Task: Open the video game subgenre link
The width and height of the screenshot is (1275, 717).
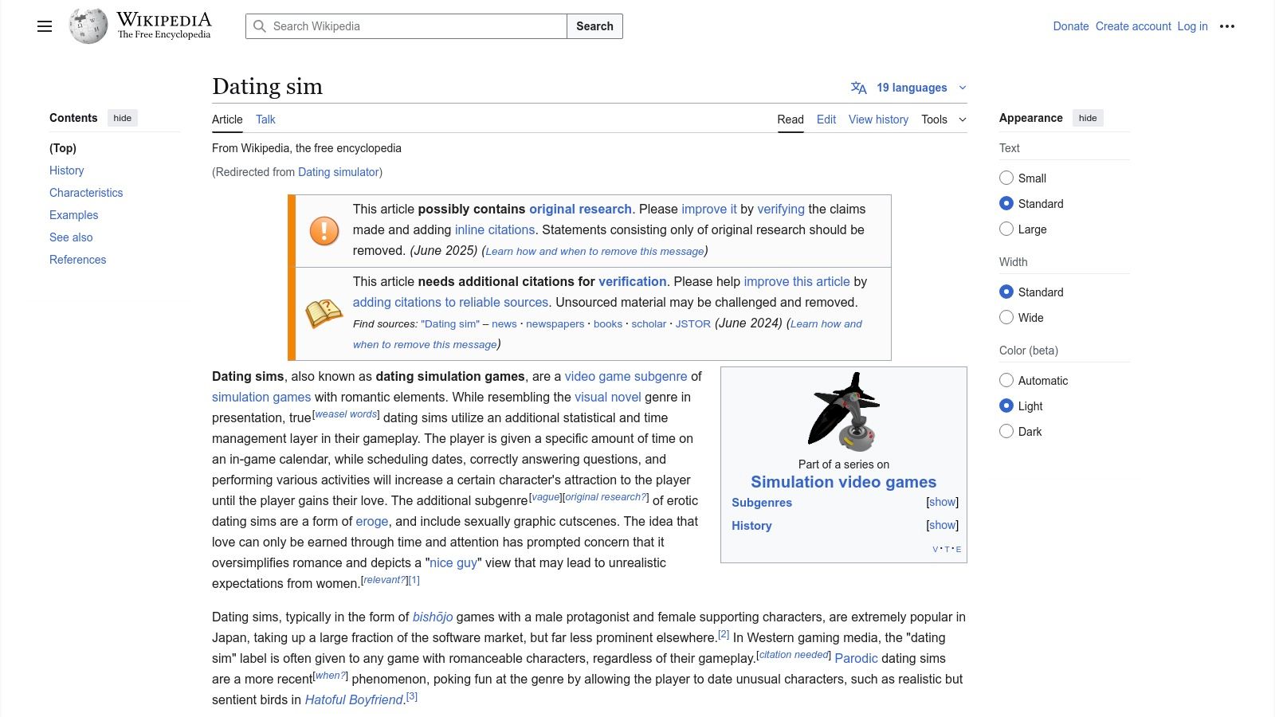Action: tap(626, 376)
